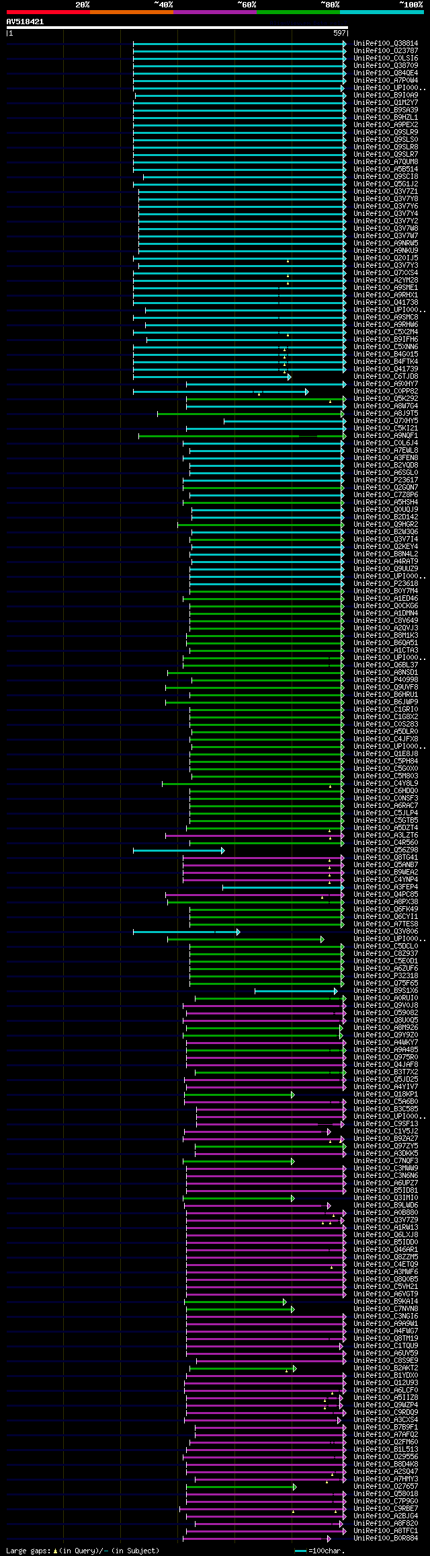Select hit label UniRef100_Q97ZY5
The height and width of the screenshot is (1556, 430).
click(386, 1146)
